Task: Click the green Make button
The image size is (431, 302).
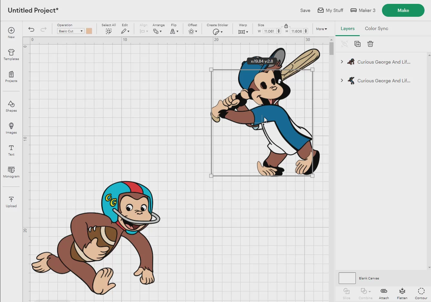Action: point(403,10)
